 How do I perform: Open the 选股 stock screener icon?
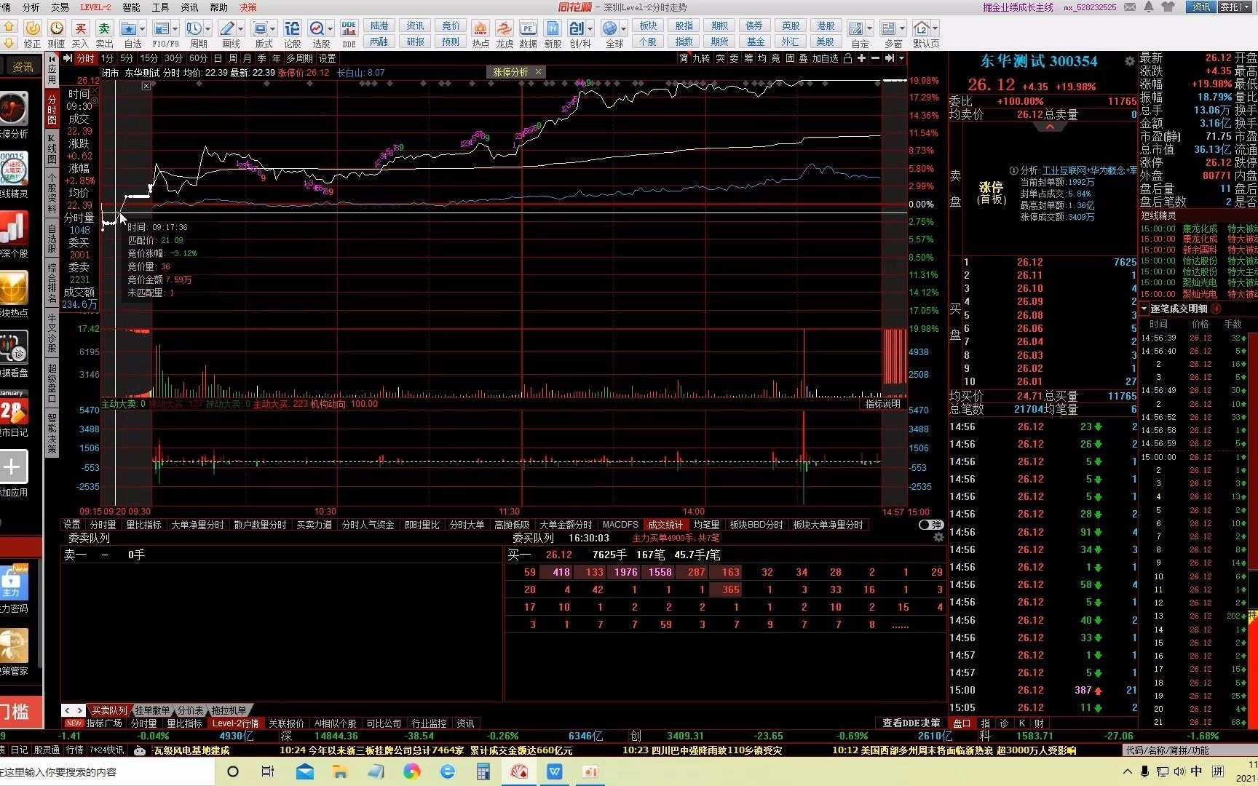pyautogui.click(x=317, y=29)
